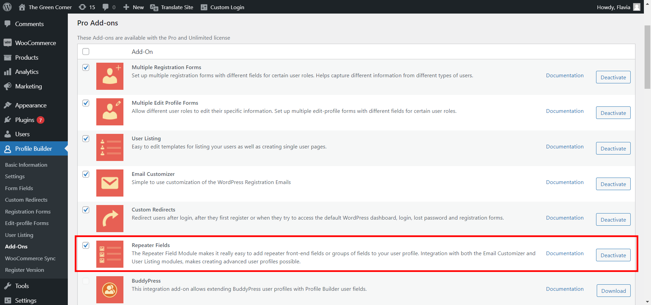
Task: Click the Translate Site icon
Action: pos(154,7)
